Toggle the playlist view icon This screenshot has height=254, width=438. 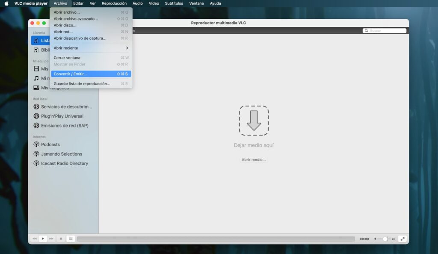point(71,239)
